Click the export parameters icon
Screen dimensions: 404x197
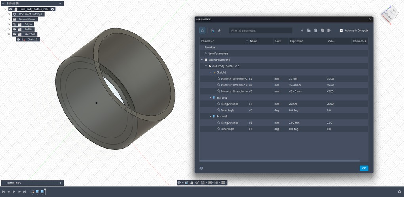click(x=329, y=30)
